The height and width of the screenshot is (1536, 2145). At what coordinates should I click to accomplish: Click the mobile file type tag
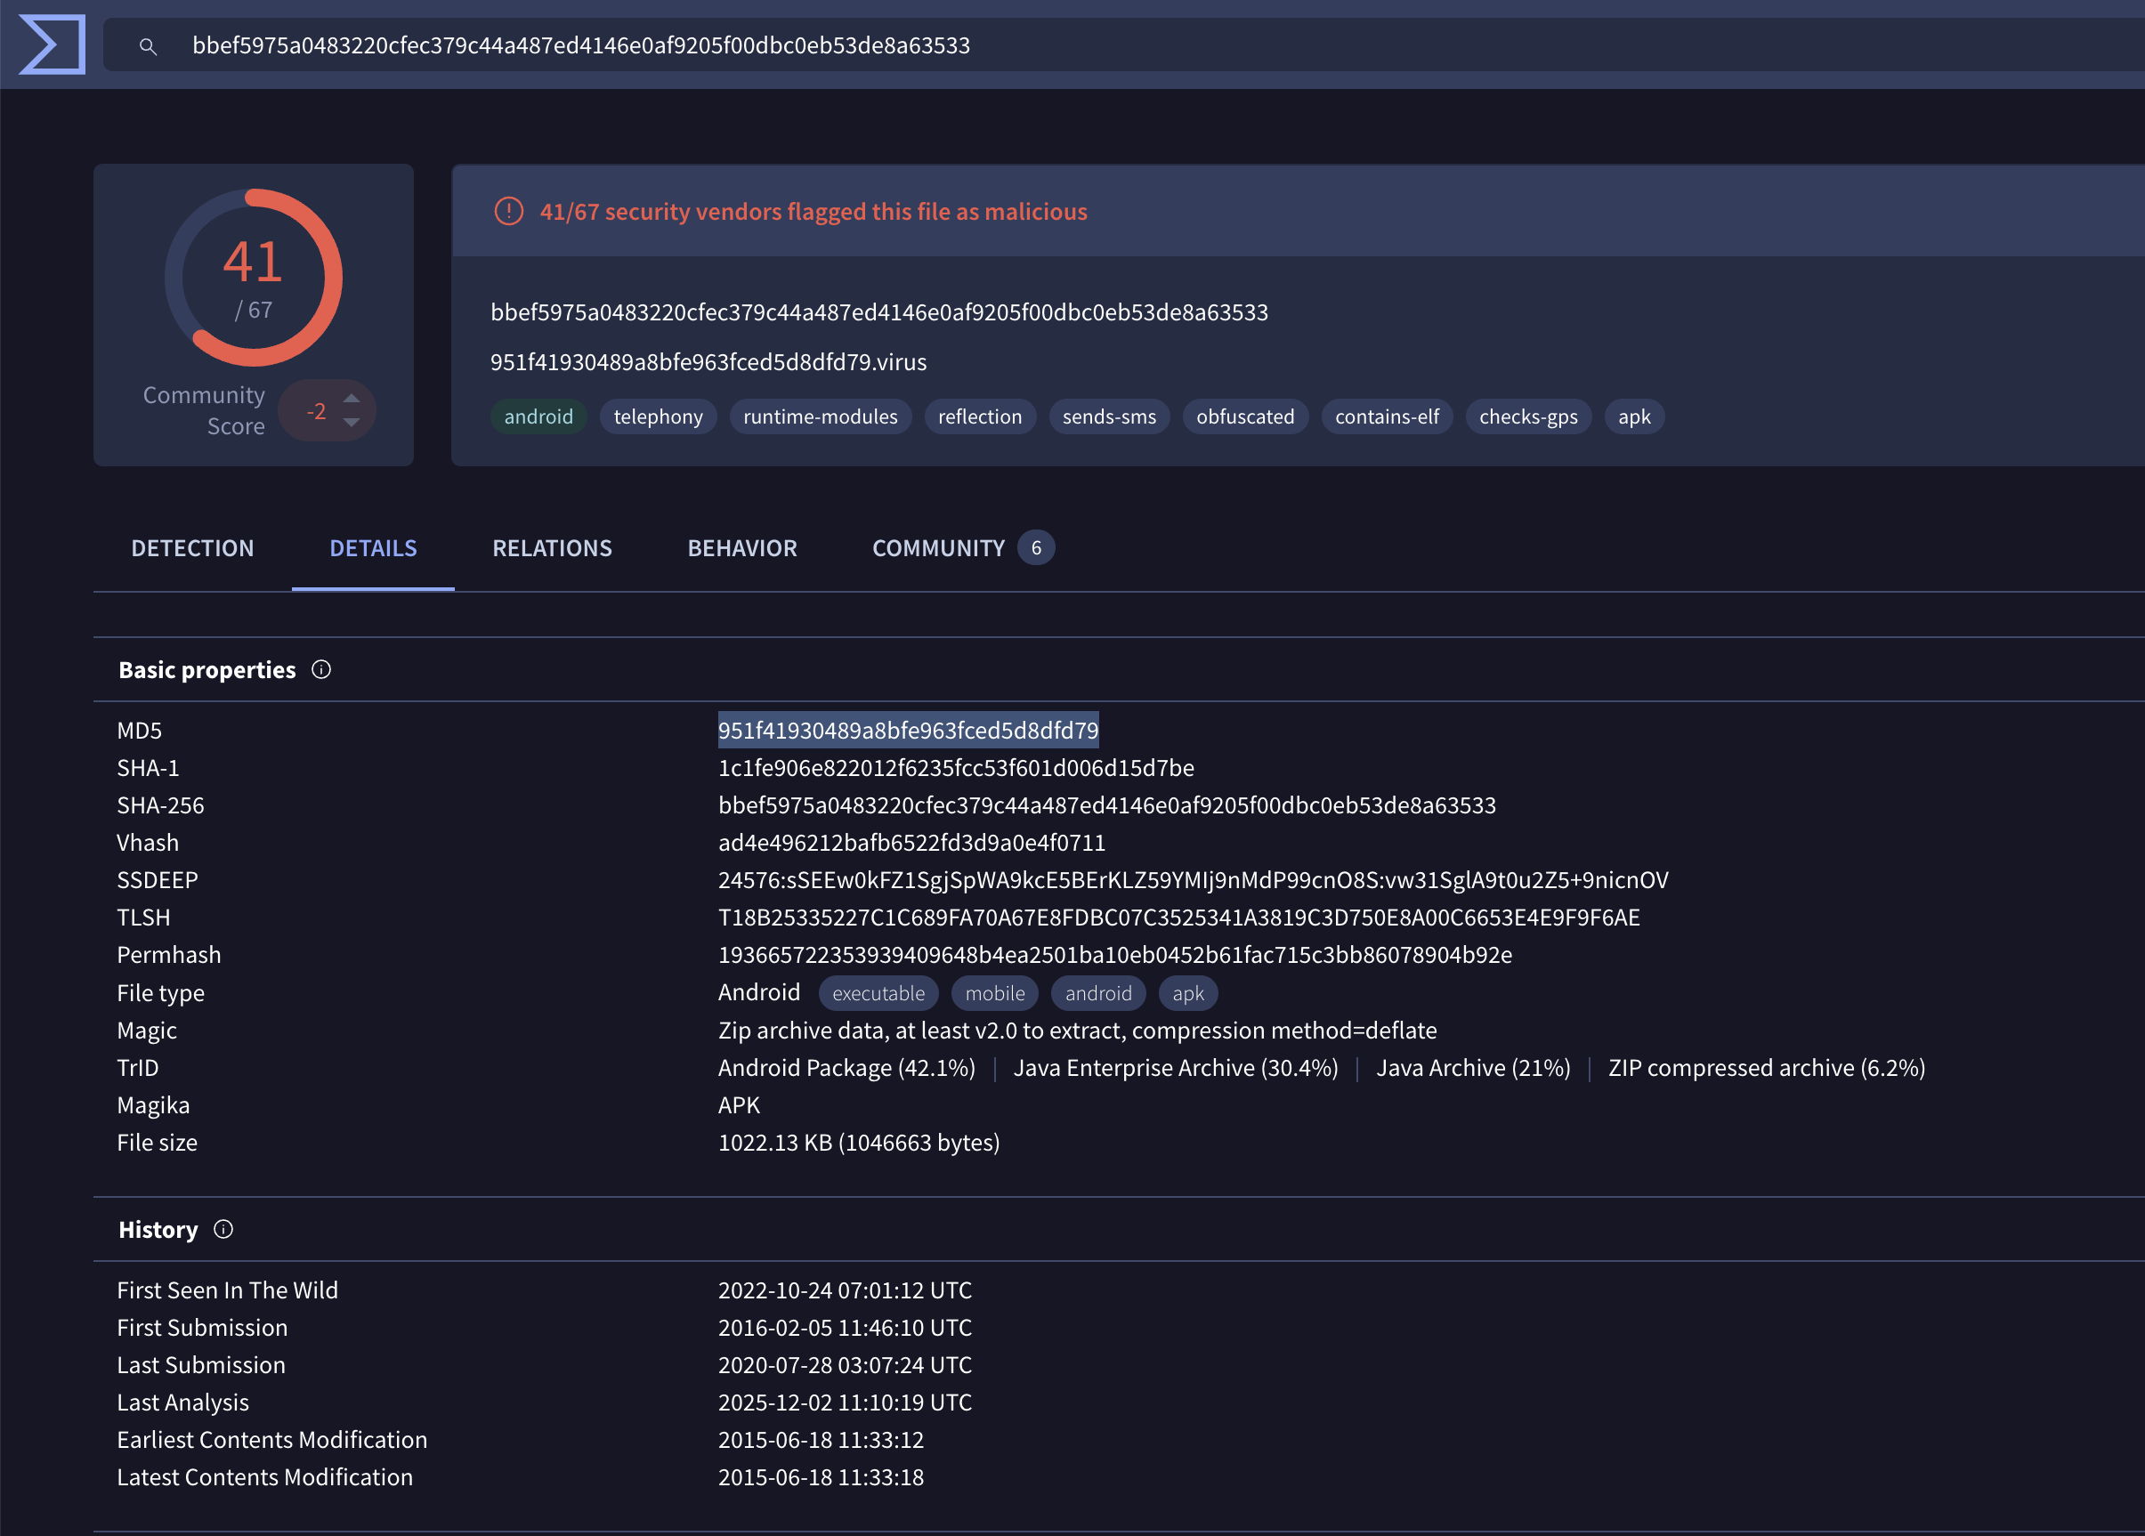995,993
